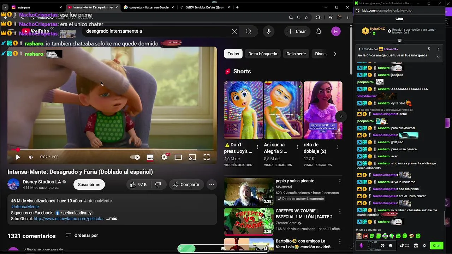Open a new browser tab
Viewport: 452px width, 254px height.
[237, 7]
